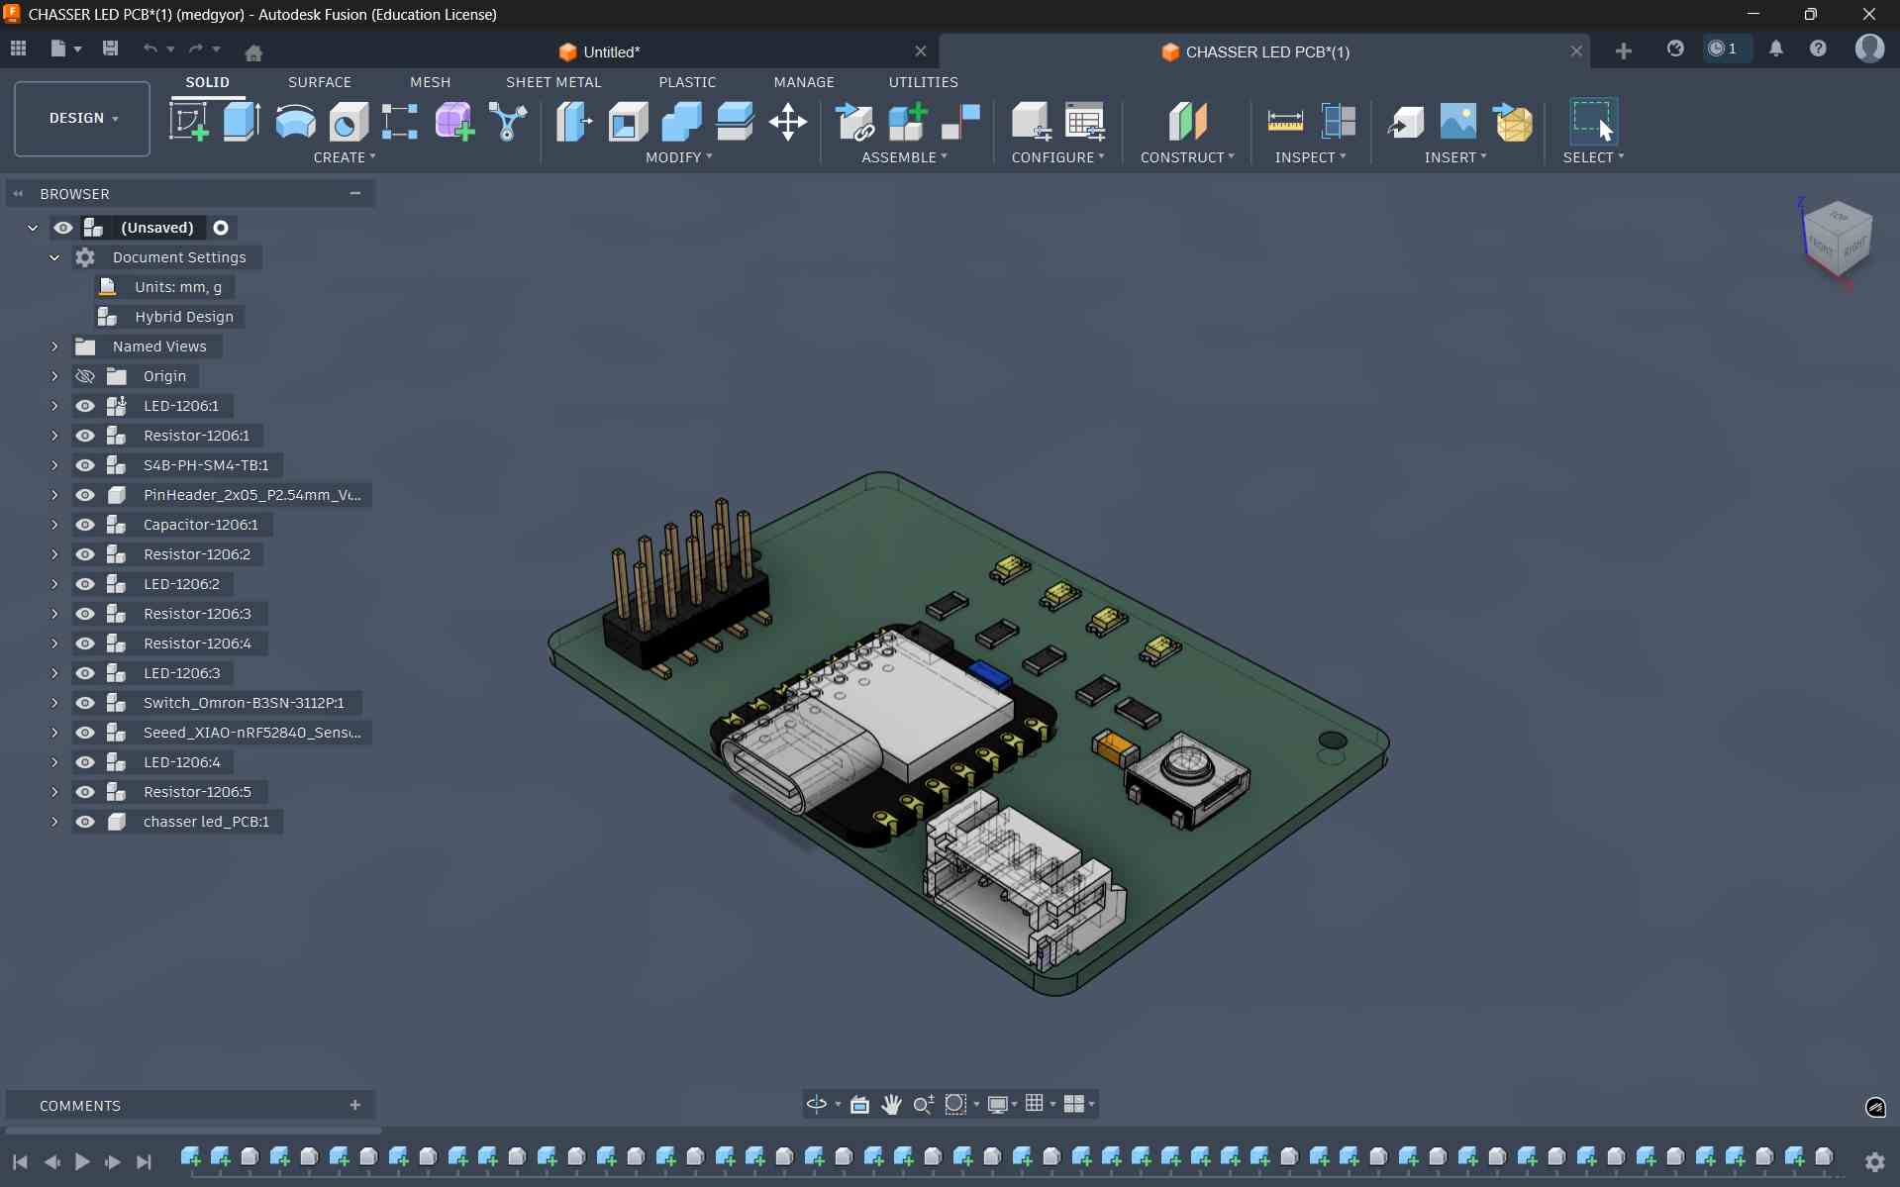
Task: Toggle visibility of Resistor-1206:1
Action: tap(85, 436)
